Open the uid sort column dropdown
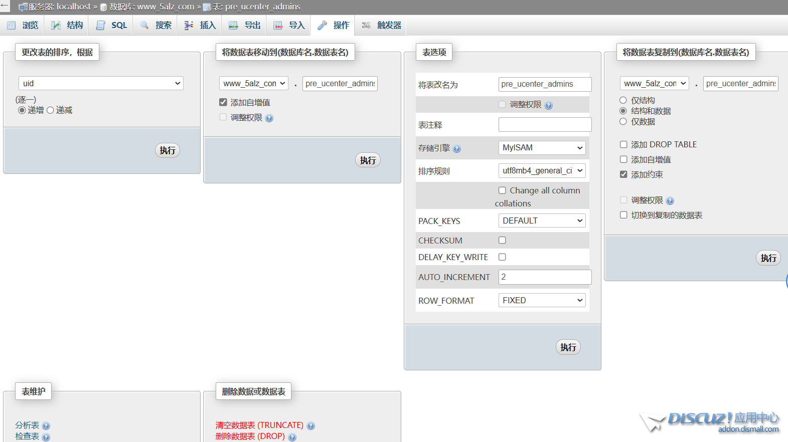 pyautogui.click(x=101, y=83)
